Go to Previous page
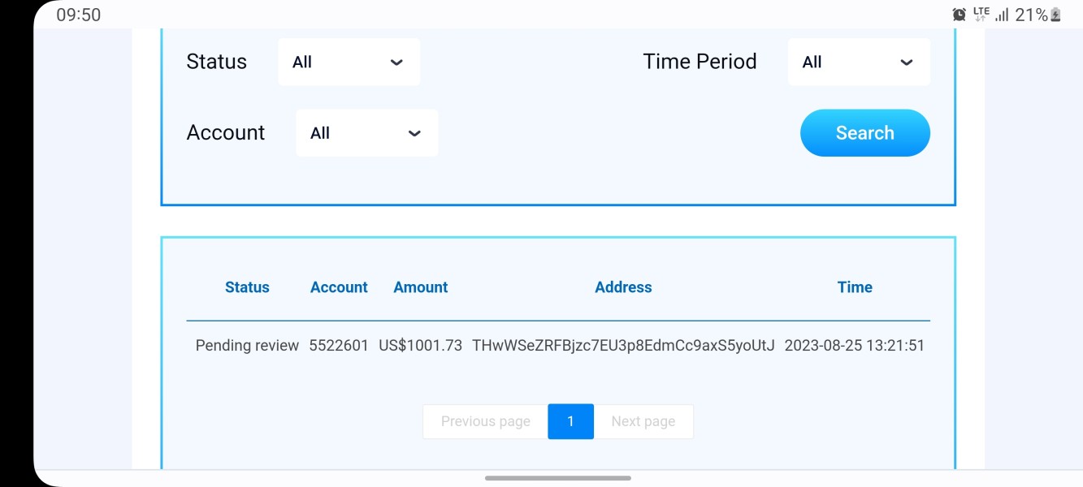This screenshot has width=1083, height=487. (x=485, y=421)
